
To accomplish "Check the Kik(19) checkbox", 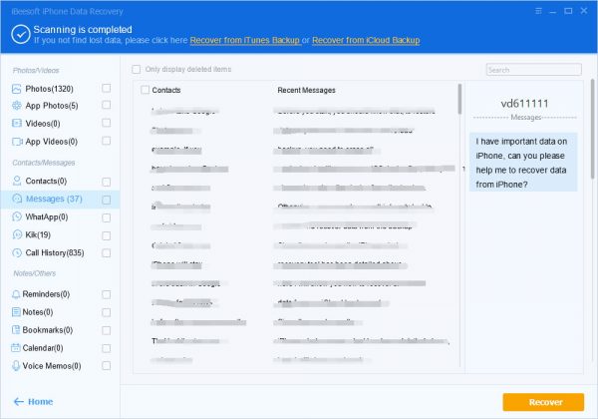I will [107, 235].
